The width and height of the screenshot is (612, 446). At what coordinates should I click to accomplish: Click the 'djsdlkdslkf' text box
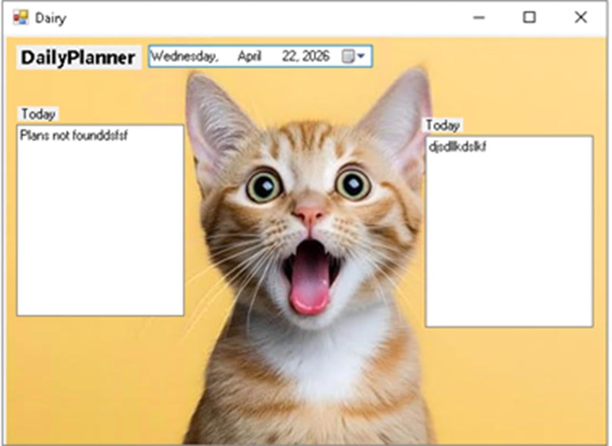point(509,232)
